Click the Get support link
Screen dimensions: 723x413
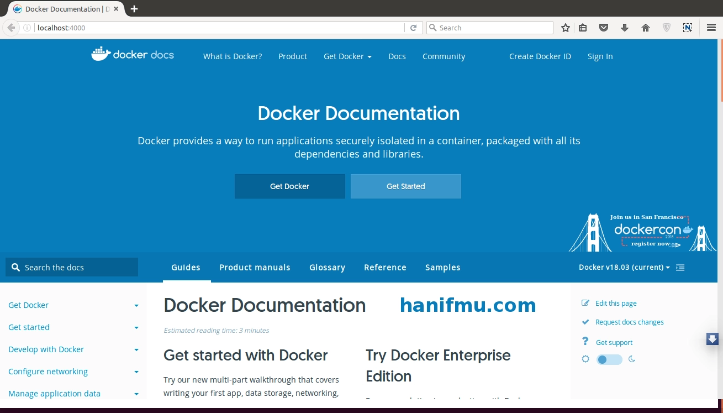click(614, 343)
